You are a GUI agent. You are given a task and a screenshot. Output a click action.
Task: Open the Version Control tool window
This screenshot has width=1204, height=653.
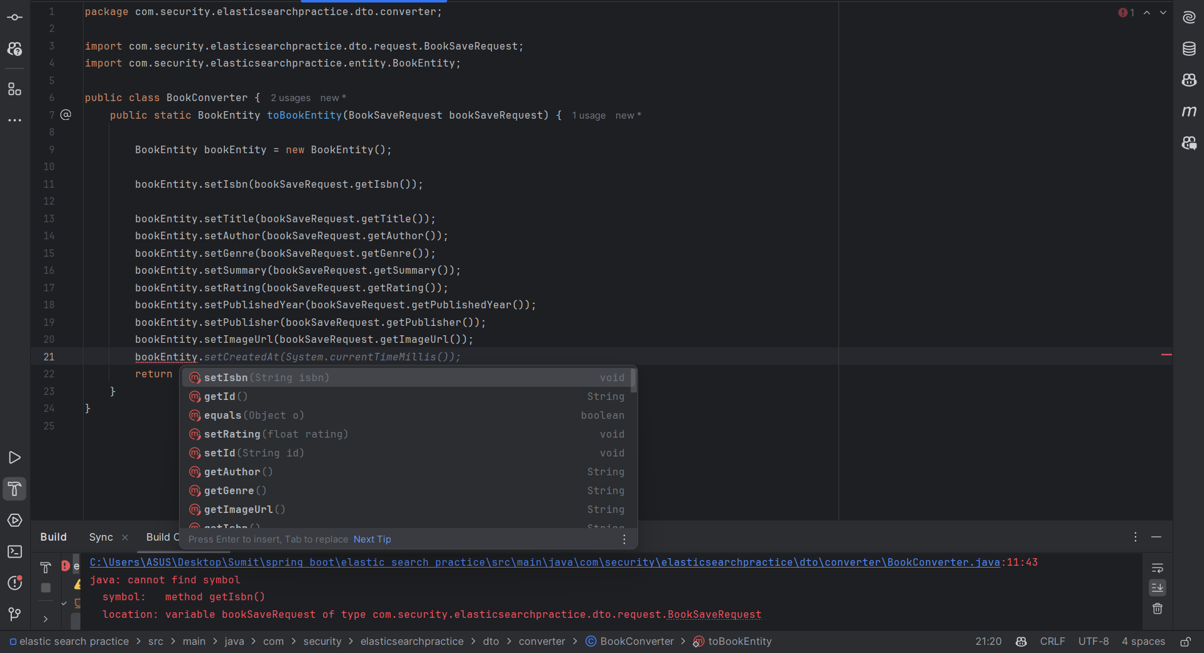pyautogui.click(x=14, y=614)
